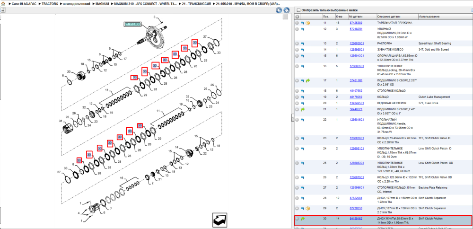The width and height of the screenshot is (473, 229).
Task: Open part number link 87738316
Action: point(356,209)
